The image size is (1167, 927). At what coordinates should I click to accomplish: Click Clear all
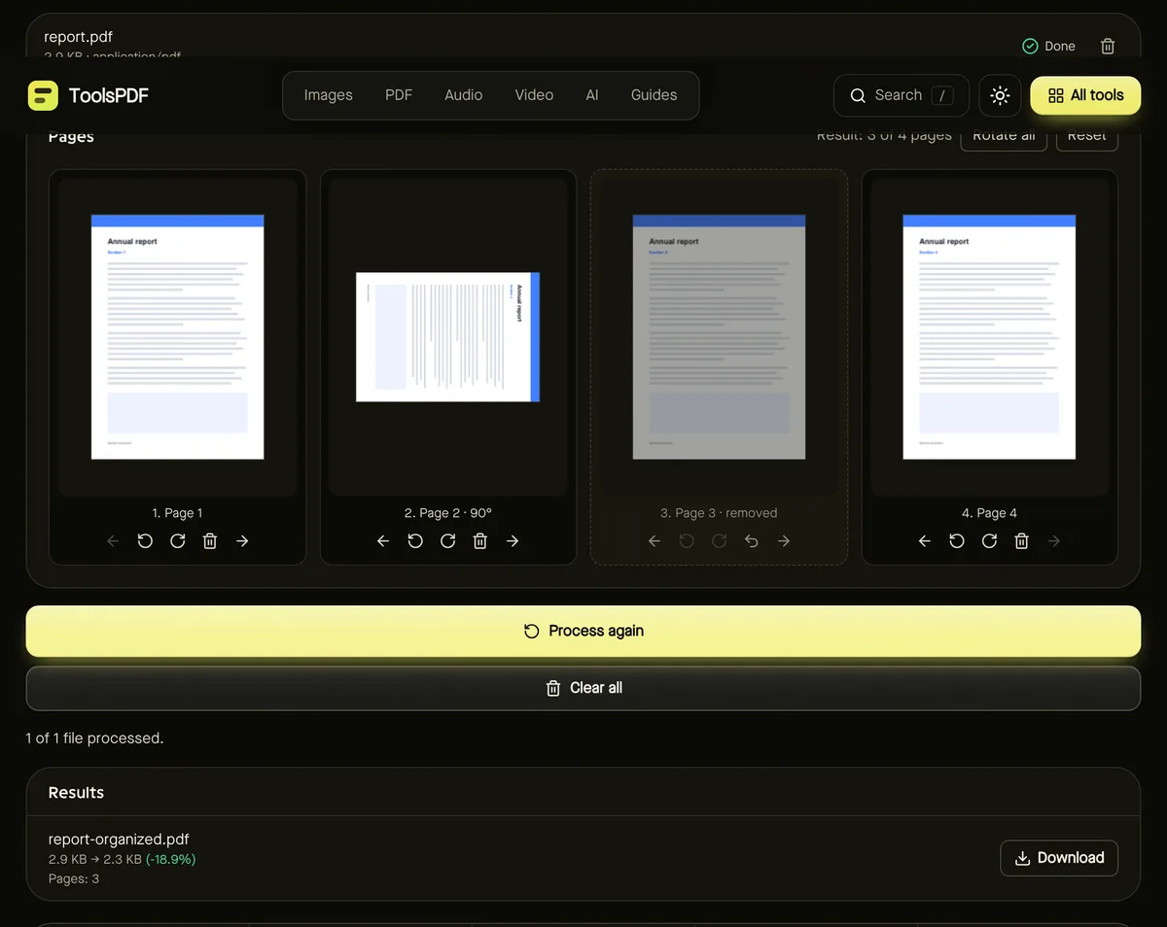tap(583, 688)
